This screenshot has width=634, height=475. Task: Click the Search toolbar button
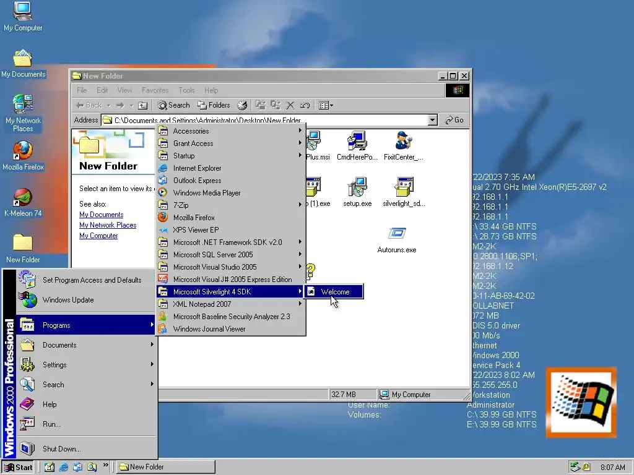pyautogui.click(x=173, y=105)
